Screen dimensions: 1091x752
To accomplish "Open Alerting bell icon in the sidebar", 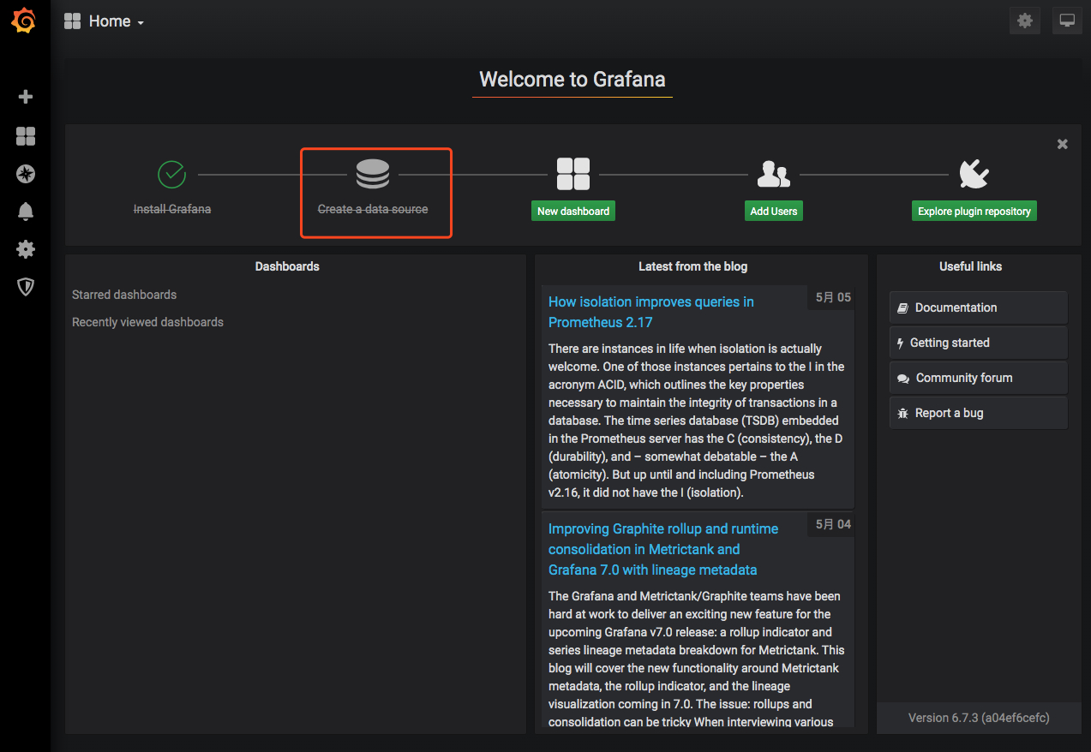I will point(26,212).
